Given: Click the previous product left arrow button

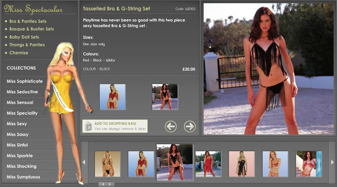Looking at the screenshot, I should (x=171, y=126).
